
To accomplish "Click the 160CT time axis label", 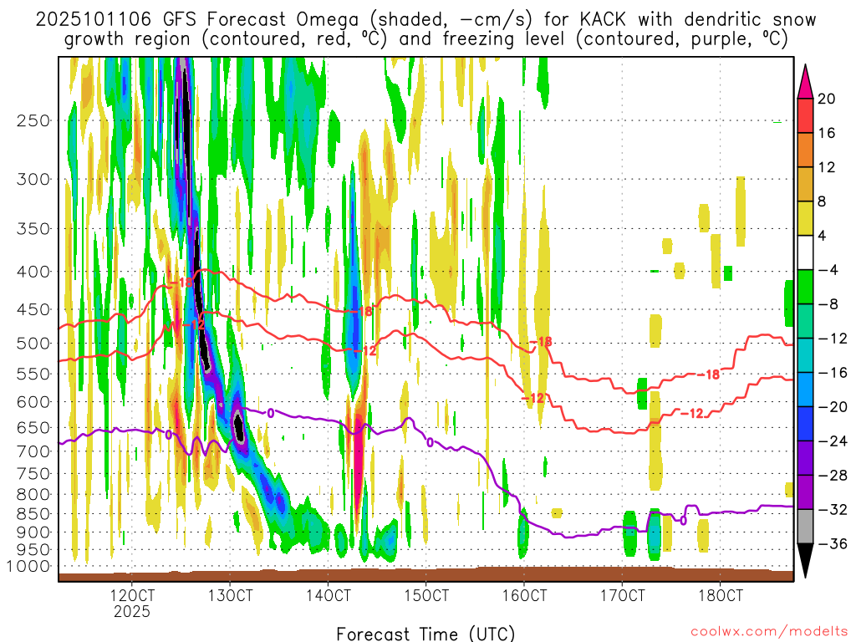I will pos(524,595).
